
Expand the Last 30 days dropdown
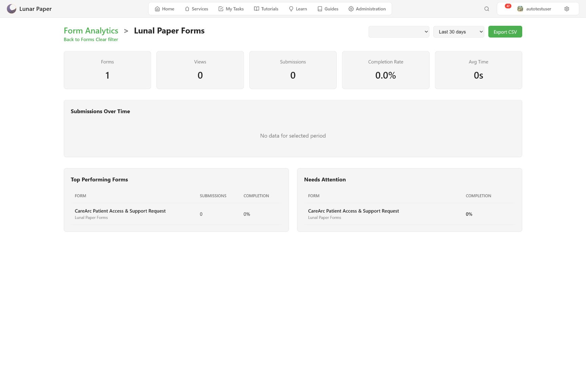(x=459, y=32)
